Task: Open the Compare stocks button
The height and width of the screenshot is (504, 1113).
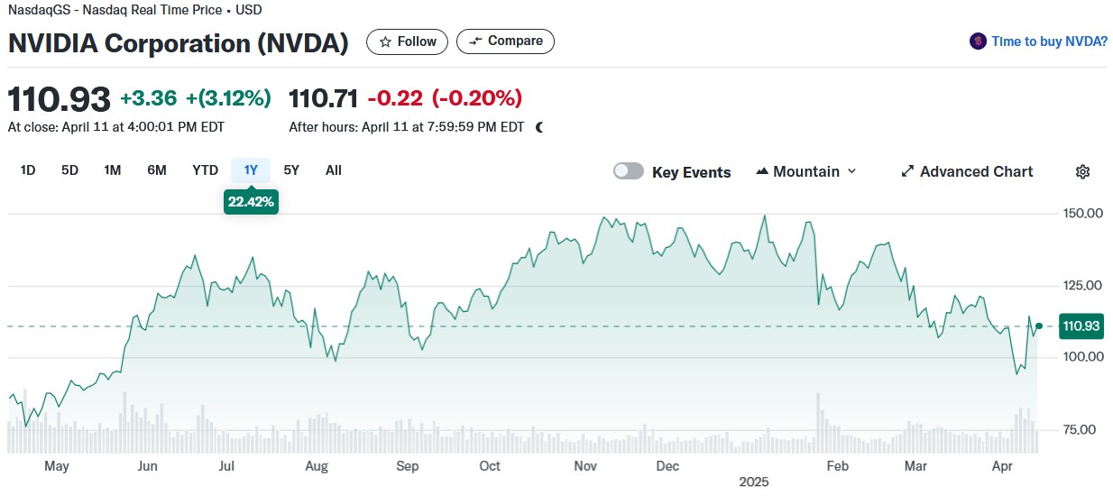Action: 505,41
